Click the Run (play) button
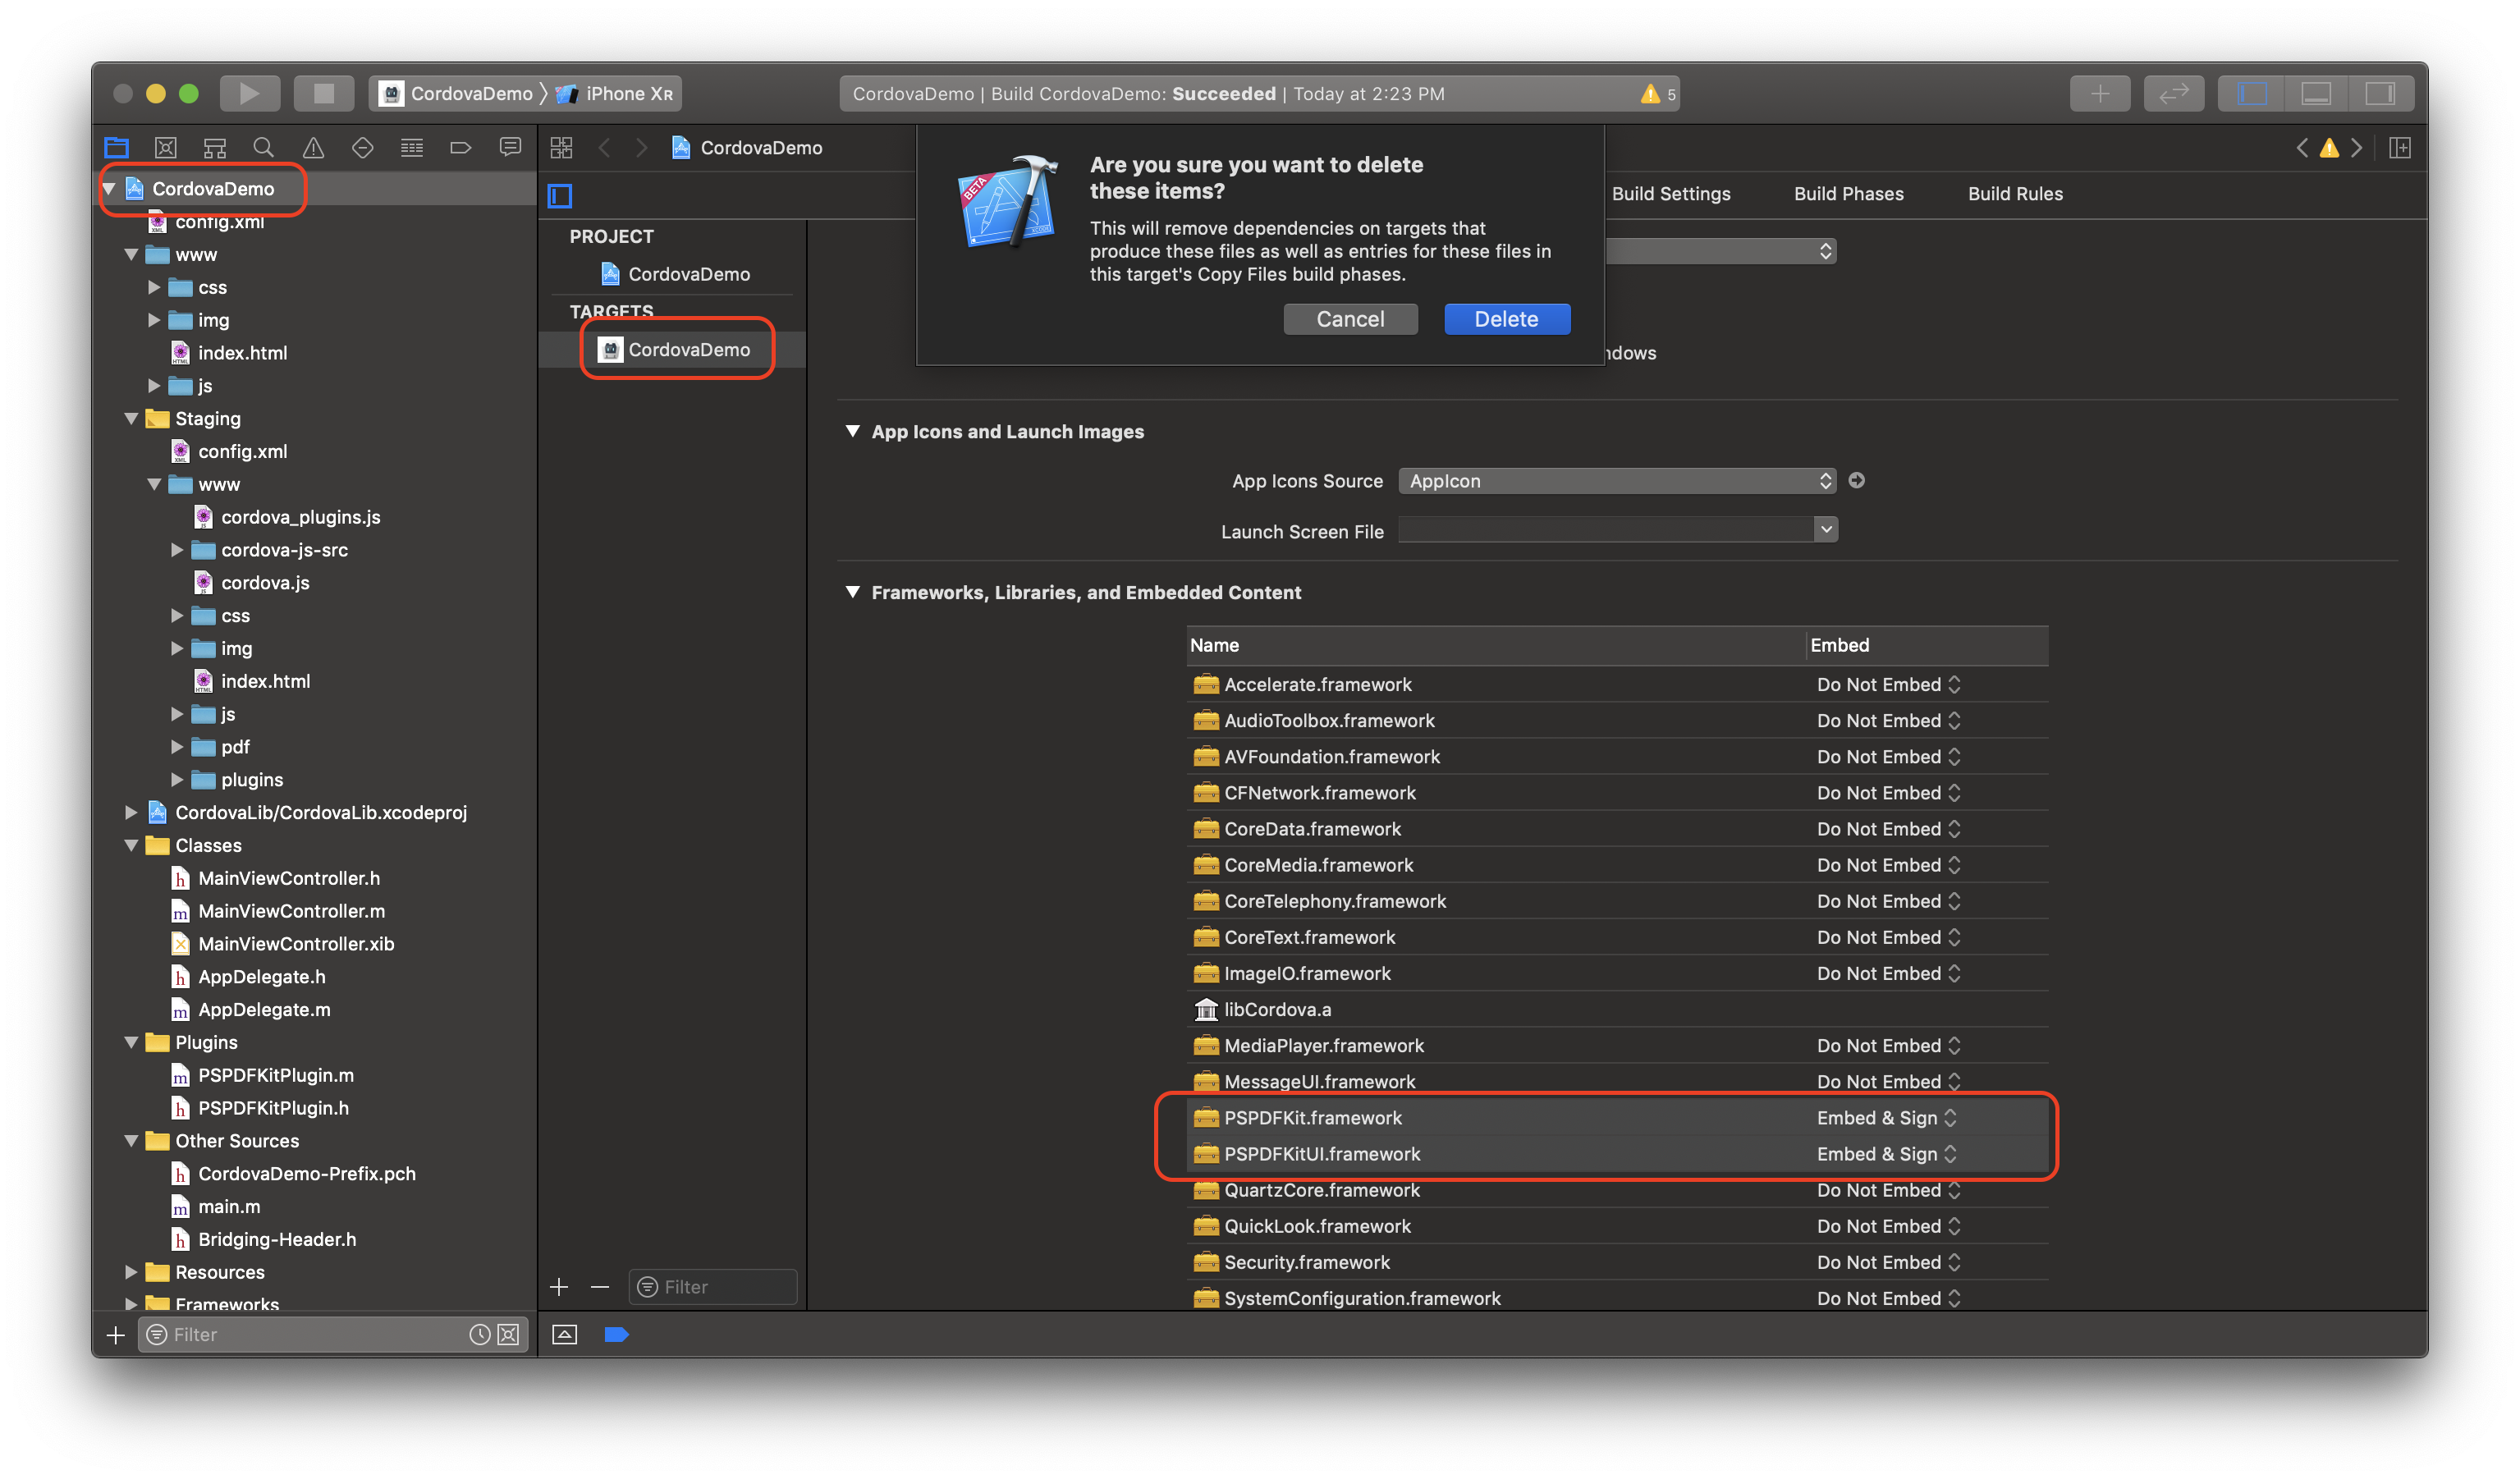The height and width of the screenshot is (1479, 2520). click(249, 93)
